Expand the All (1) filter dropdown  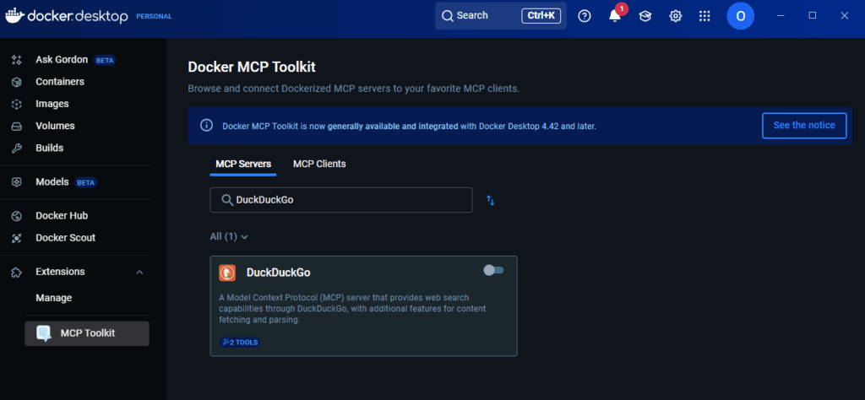click(229, 237)
